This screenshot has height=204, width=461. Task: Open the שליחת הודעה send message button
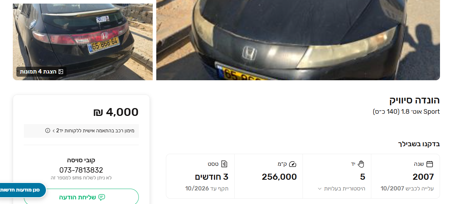[x=81, y=197]
